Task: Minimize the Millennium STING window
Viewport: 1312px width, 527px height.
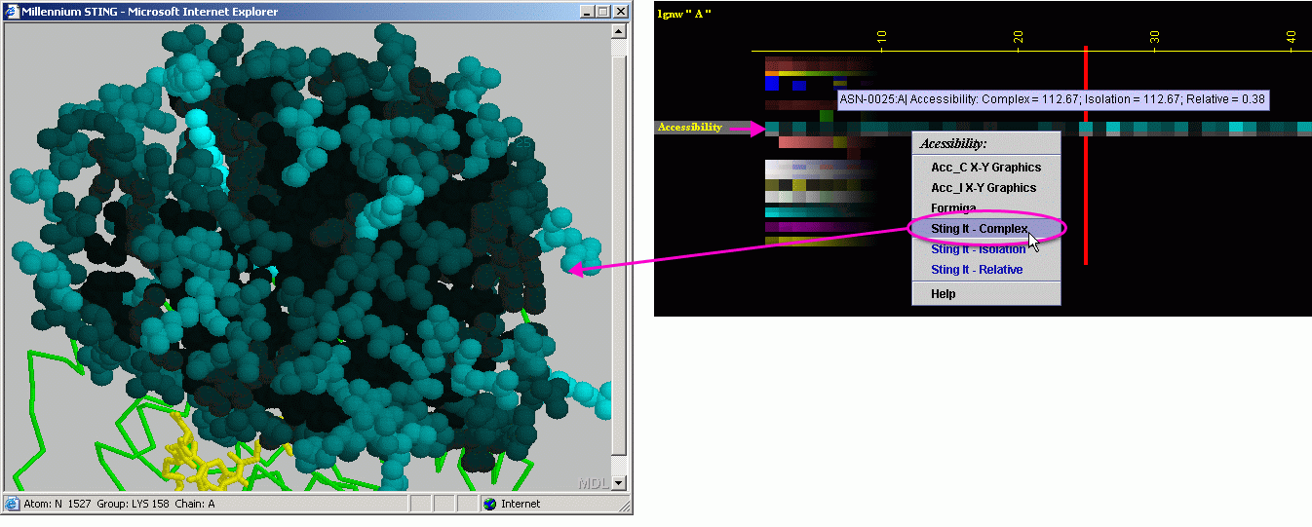Action: (x=587, y=12)
